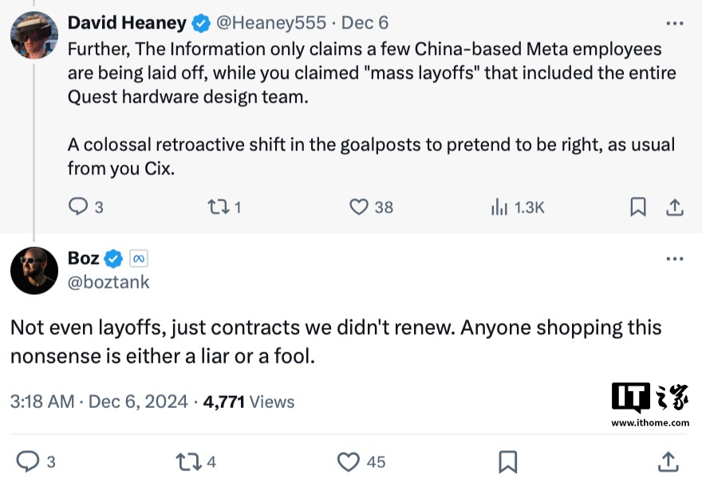Click the @boztank handle

(108, 281)
